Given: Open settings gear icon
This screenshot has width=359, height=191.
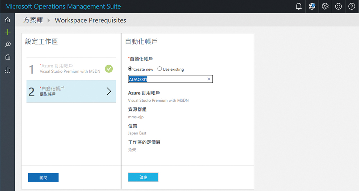Looking at the screenshot, I should coord(325,6).
